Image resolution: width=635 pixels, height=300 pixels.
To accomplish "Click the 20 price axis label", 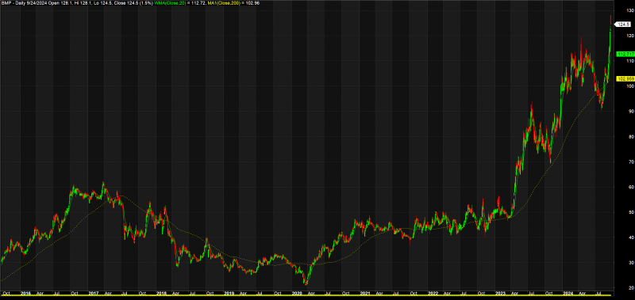I will 619,287.
